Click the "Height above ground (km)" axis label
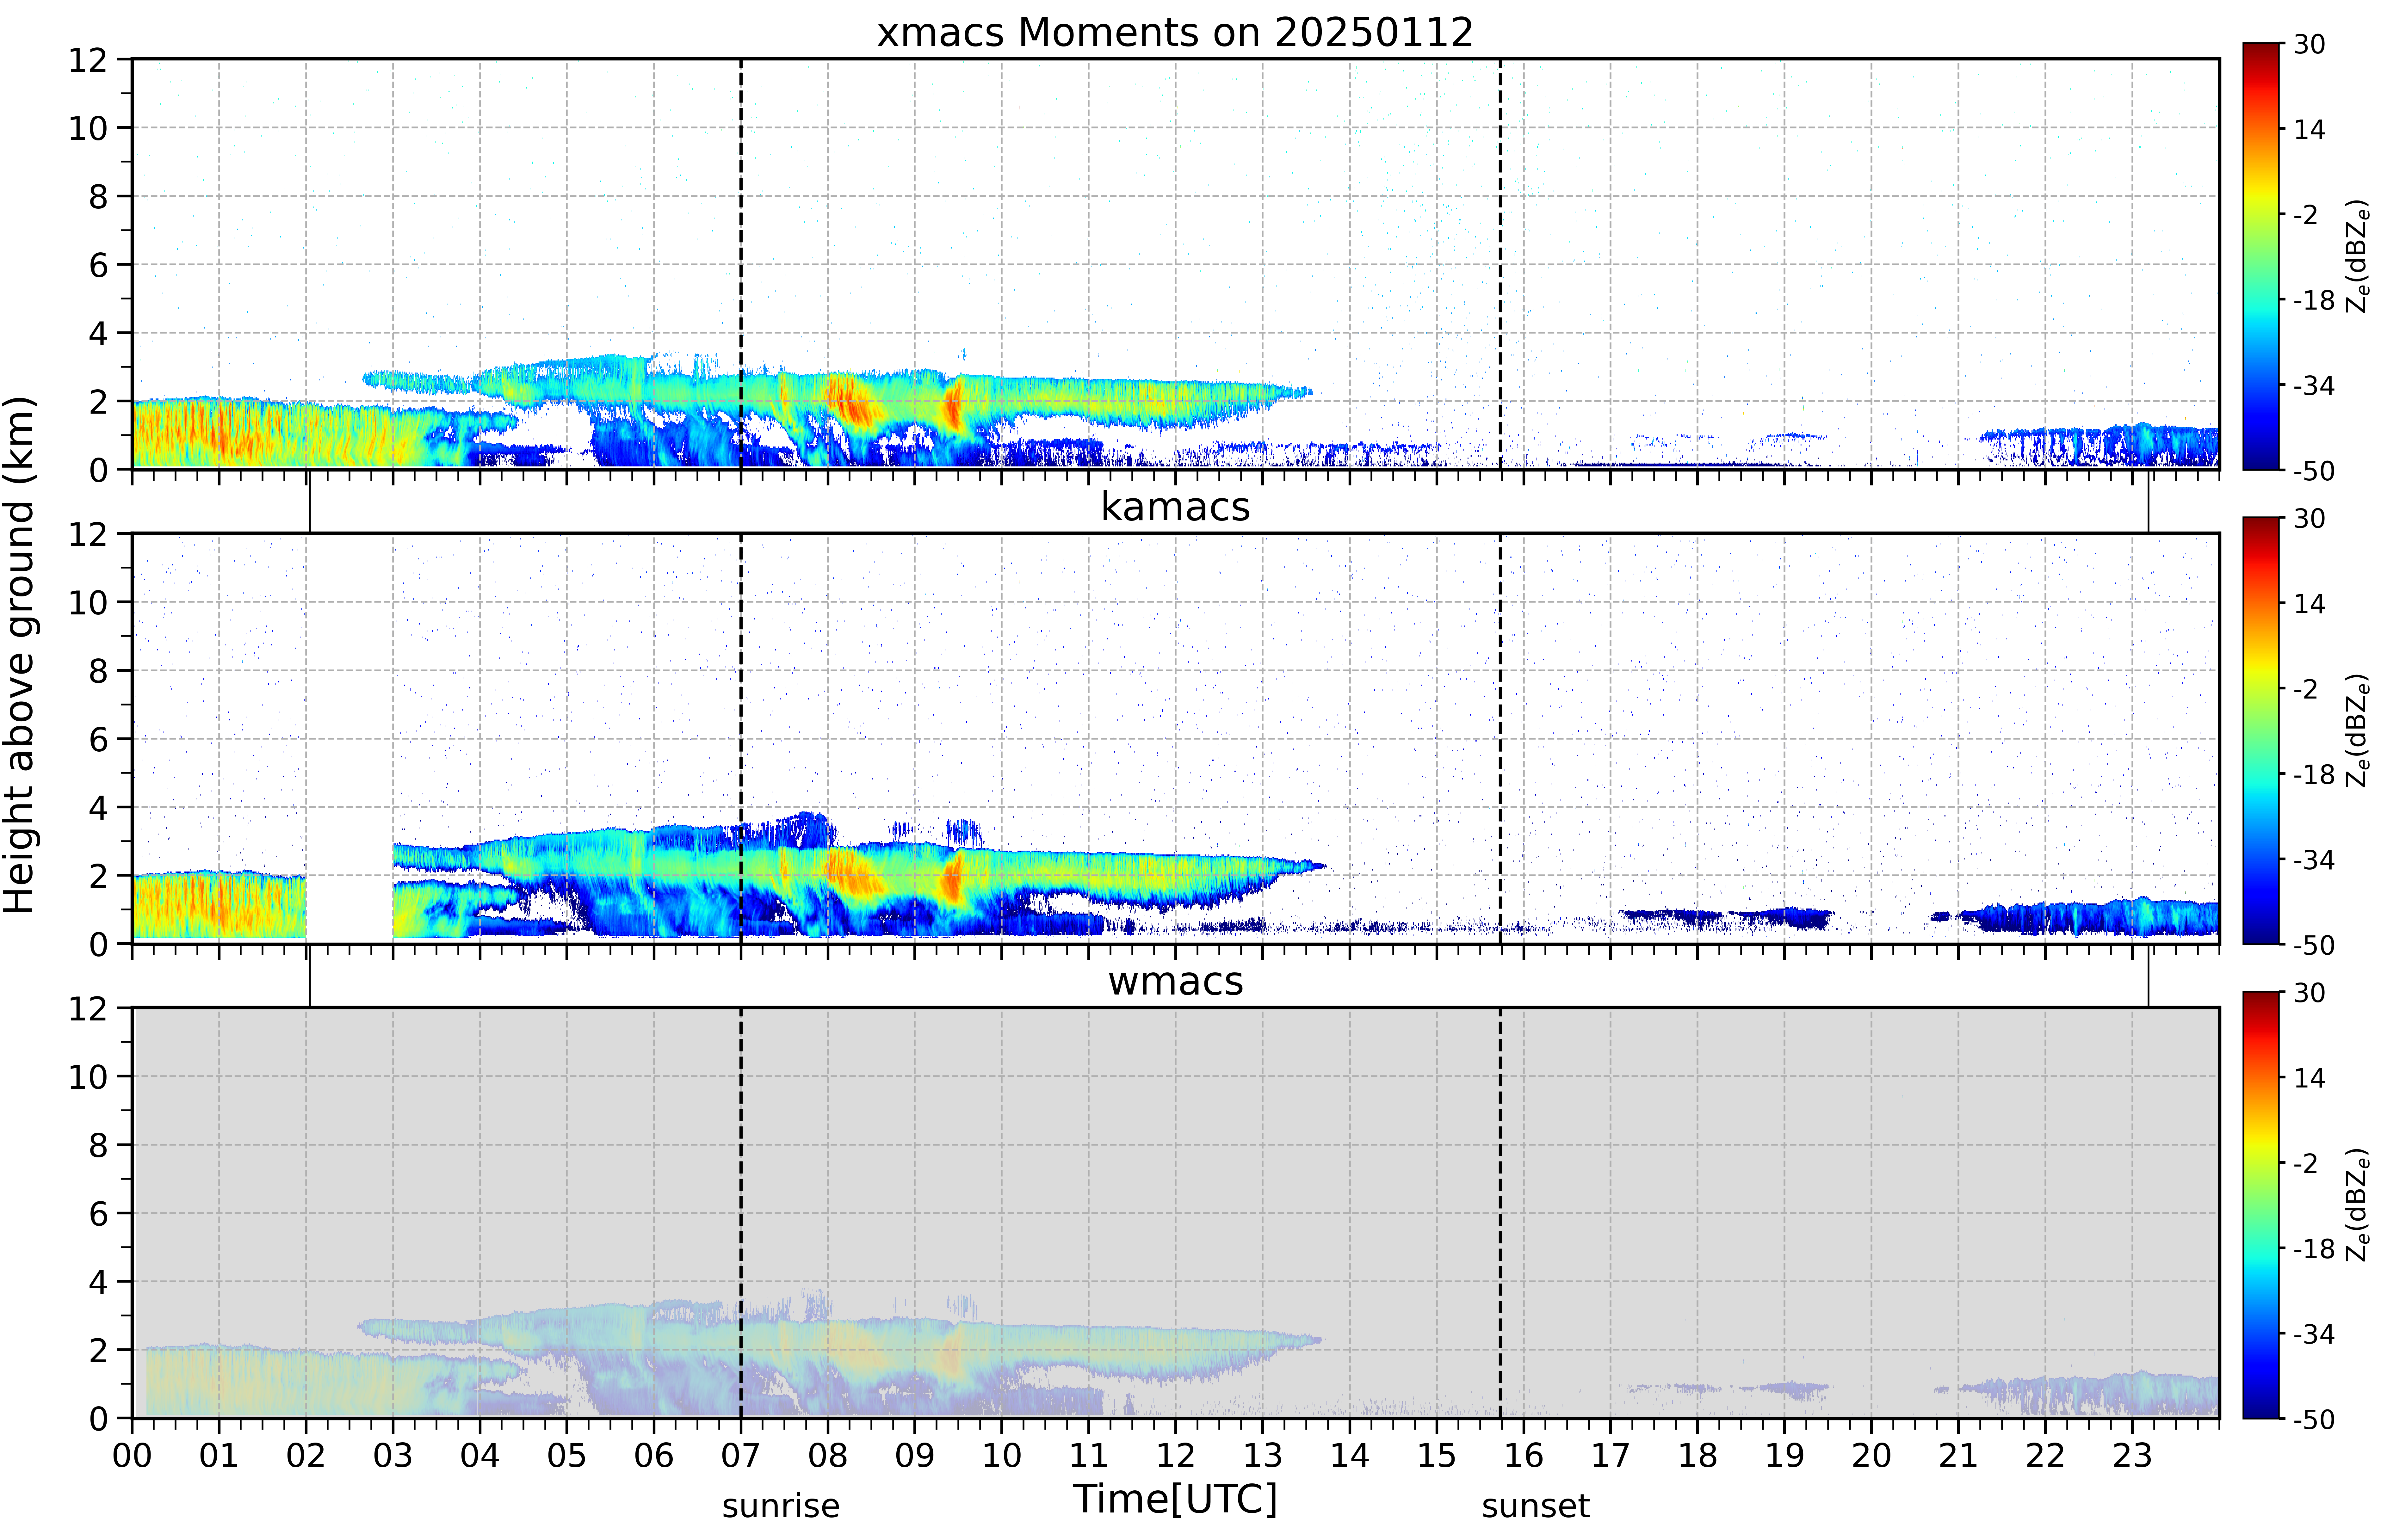The width and height of the screenshot is (2387, 1540). [x=20, y=655]
